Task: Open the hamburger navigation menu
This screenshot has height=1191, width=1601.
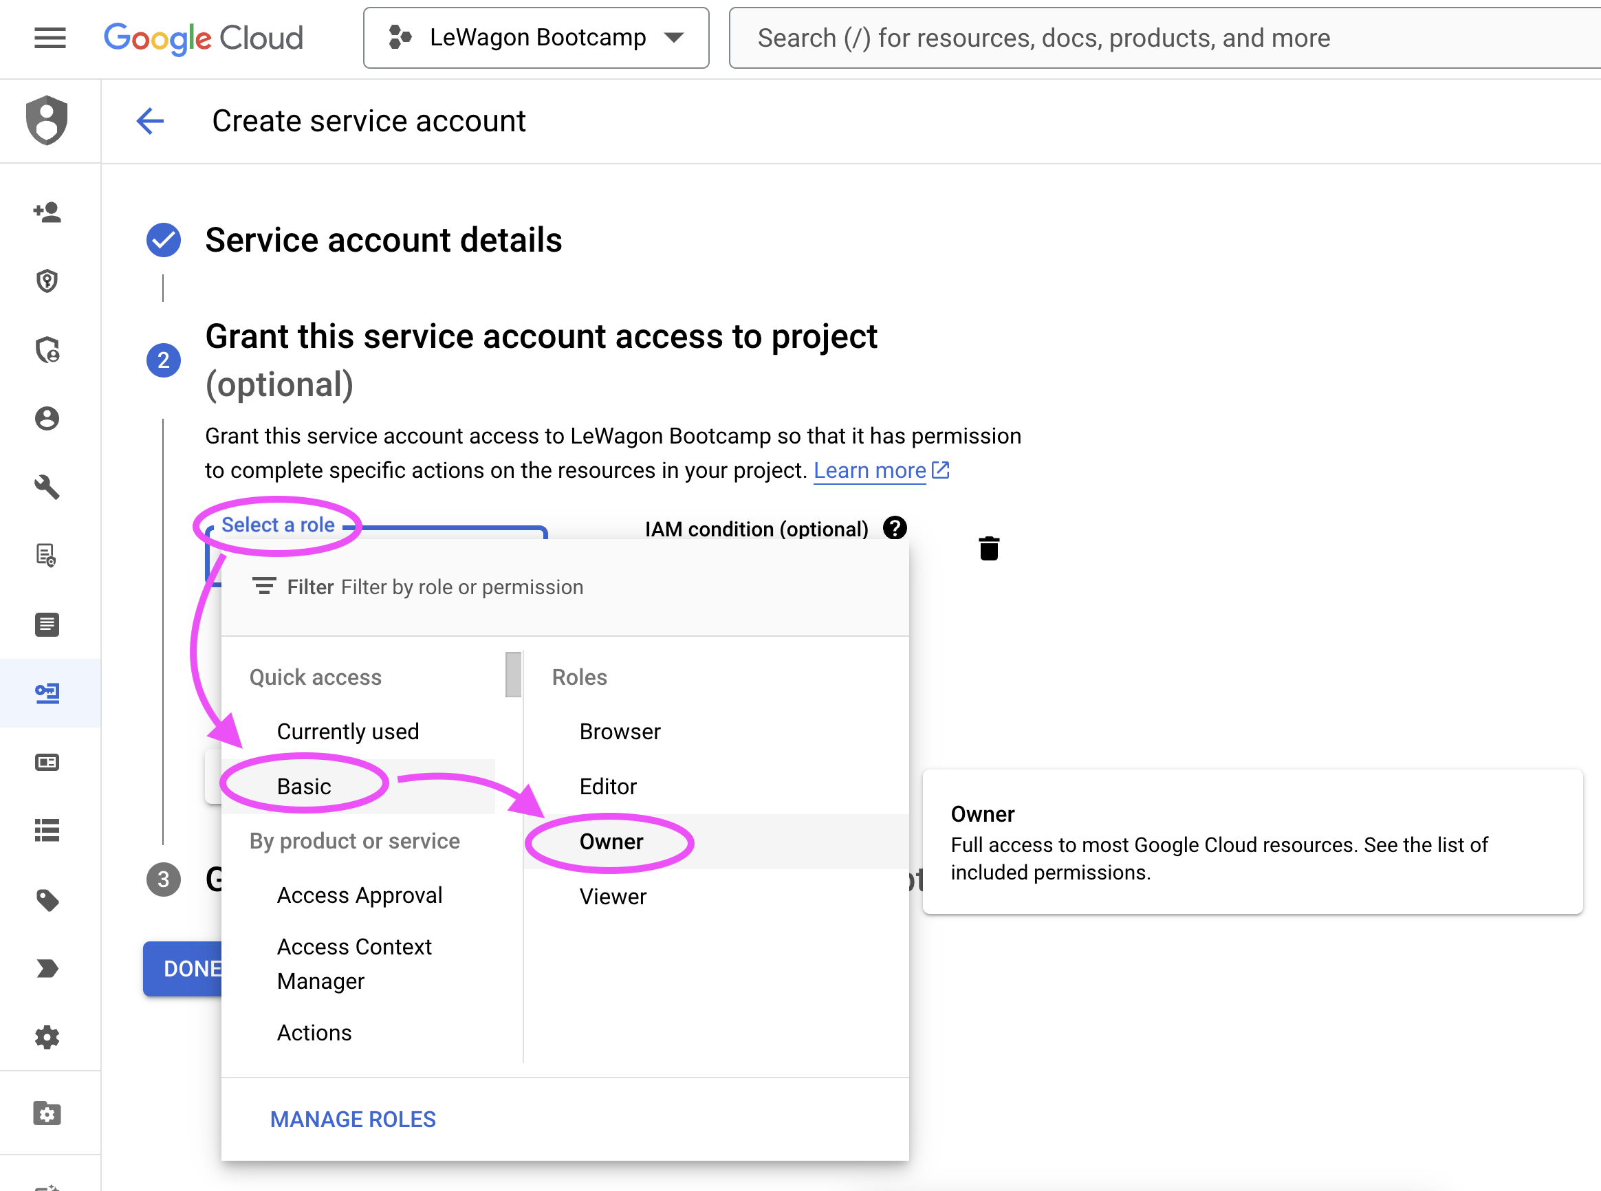Action: [50, 38]
